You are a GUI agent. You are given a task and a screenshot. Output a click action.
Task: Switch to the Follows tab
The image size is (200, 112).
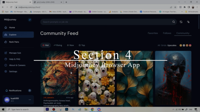(x=167, y=33)
